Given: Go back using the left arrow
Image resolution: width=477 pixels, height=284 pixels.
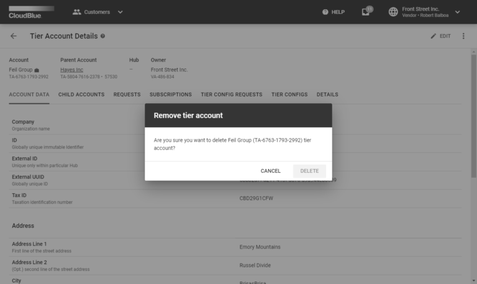Looking at the screenshot, I should click(14, 36).
